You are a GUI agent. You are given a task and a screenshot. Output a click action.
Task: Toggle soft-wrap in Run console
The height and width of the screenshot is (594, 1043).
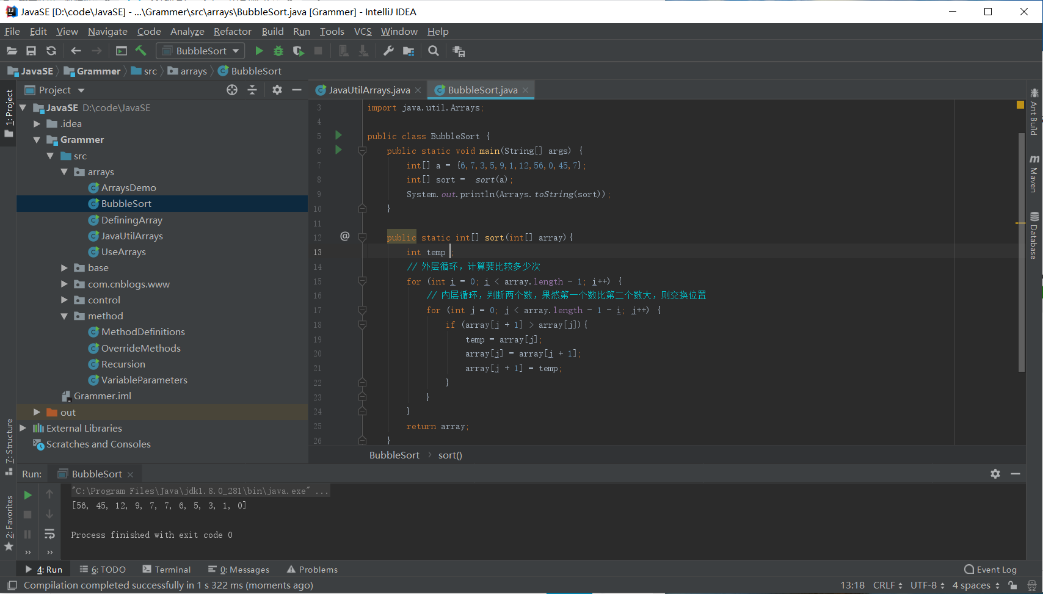[49, 534]
